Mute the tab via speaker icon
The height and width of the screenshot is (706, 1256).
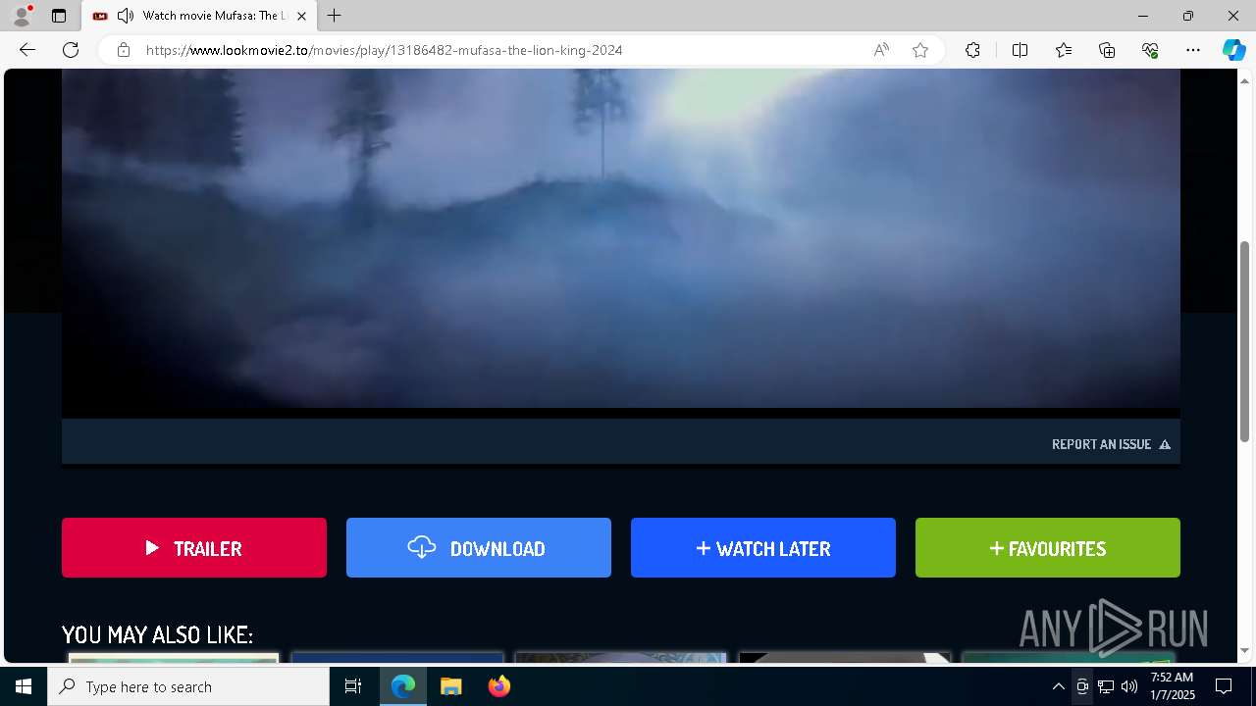[x=126, y=16]
